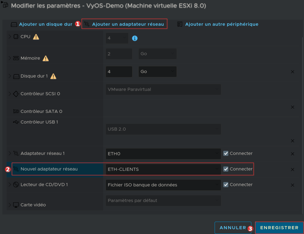Viewport: 304px width, 234px height.
Task: Delete Nouvel adaptateur réseau using X icon
Action: tap(292, 170)
